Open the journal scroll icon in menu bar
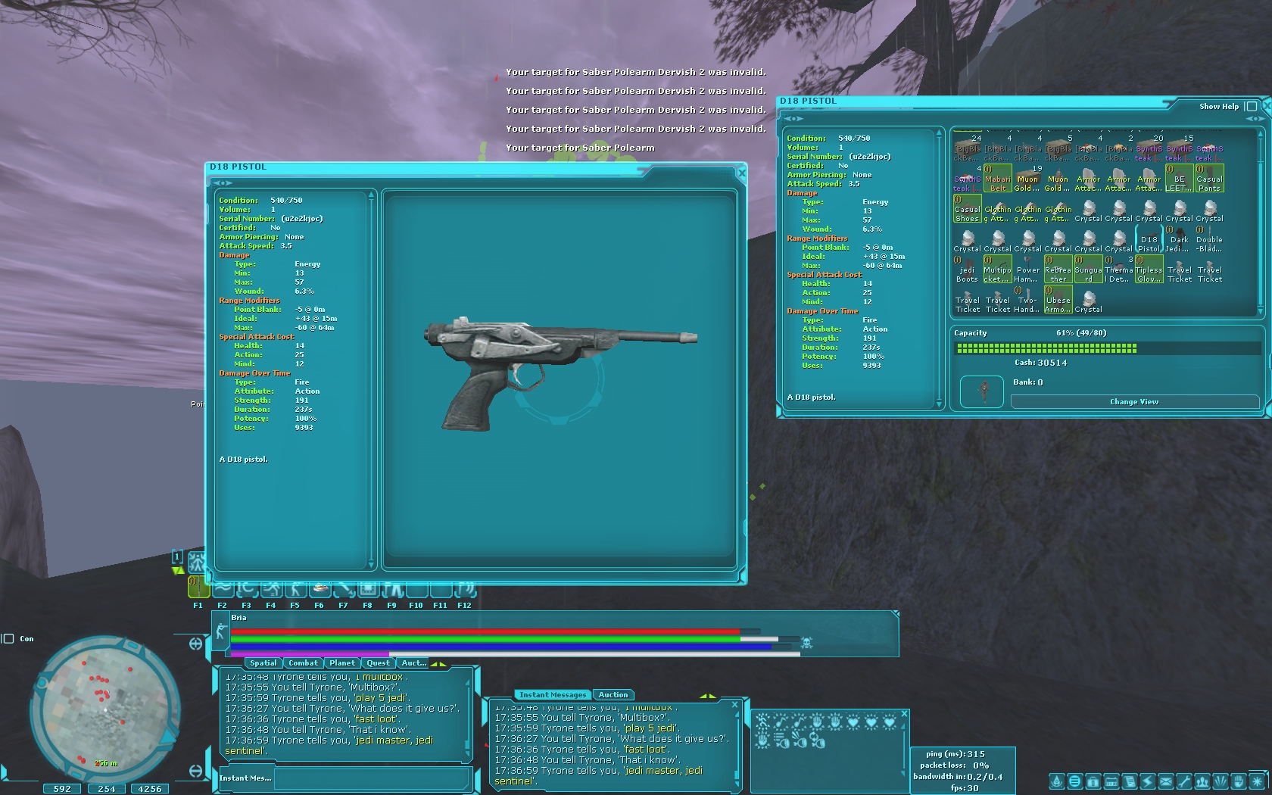 pyautogui.click(x=1130, y=781)
